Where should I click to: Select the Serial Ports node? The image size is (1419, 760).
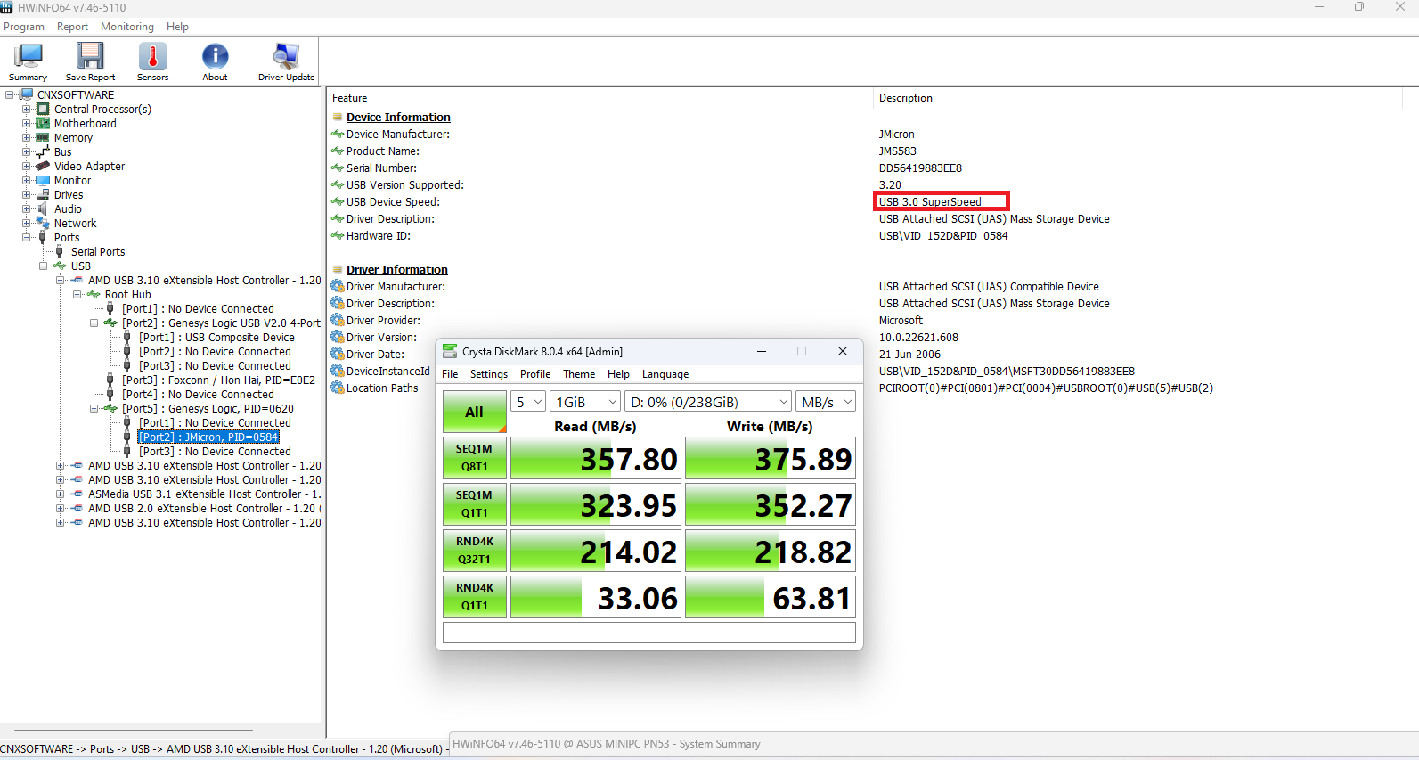(98, 251)
